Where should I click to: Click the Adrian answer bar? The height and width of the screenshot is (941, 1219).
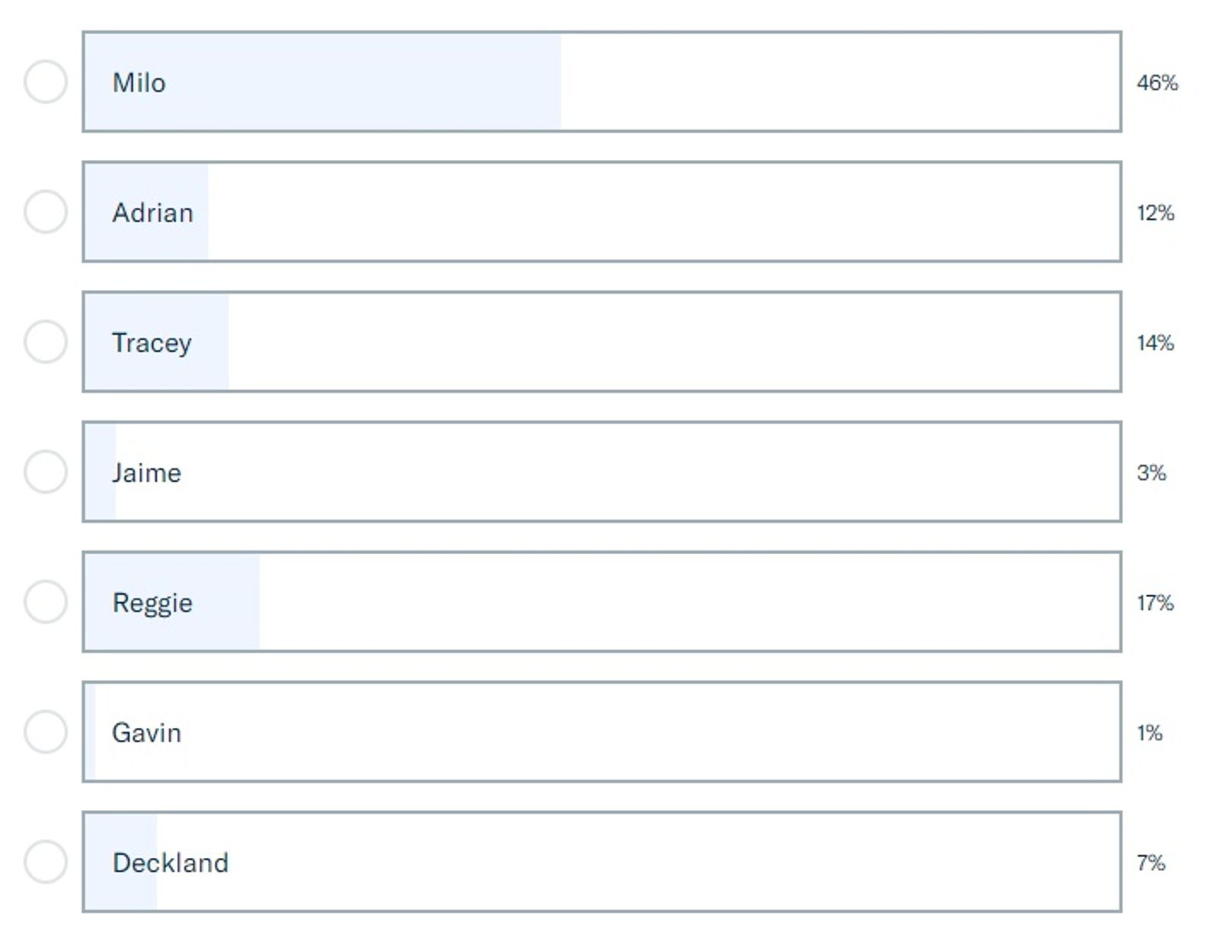(602, 212)
